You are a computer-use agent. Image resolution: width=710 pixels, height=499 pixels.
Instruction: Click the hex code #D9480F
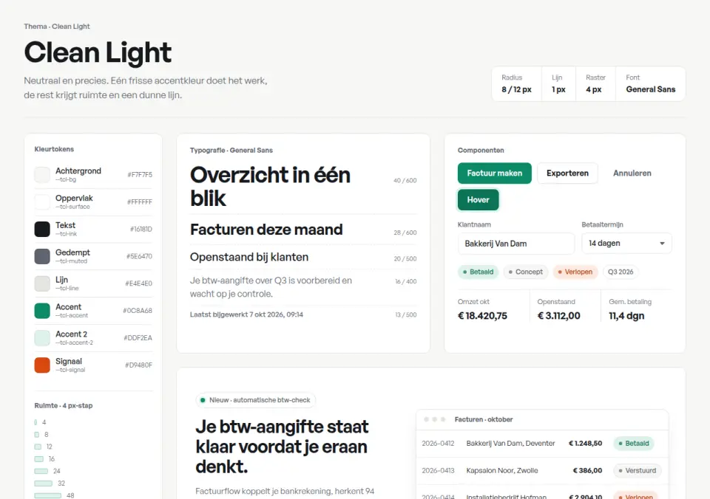tap(138, 365)
